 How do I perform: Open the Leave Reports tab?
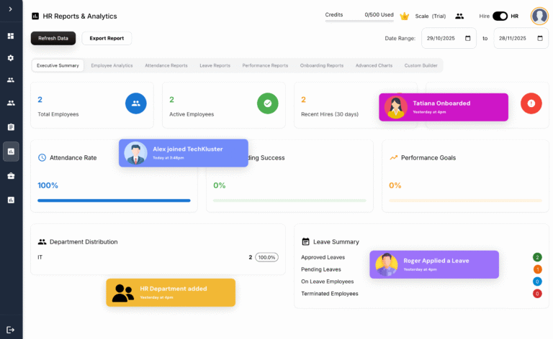(x=215, y=65)
